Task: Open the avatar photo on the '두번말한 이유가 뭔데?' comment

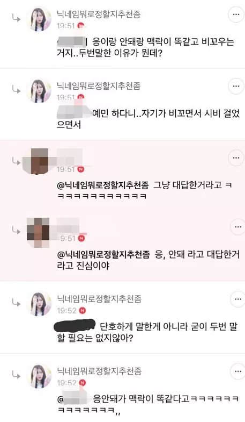Action: pyautogui.click(x=39, y=19)
